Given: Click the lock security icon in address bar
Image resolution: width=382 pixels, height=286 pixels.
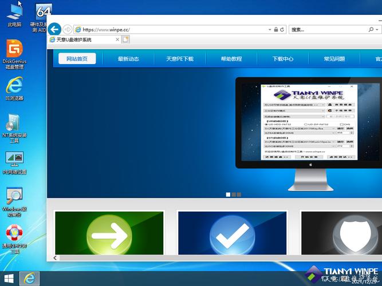Looking at the screenshot, I should (x=276, y=29).
